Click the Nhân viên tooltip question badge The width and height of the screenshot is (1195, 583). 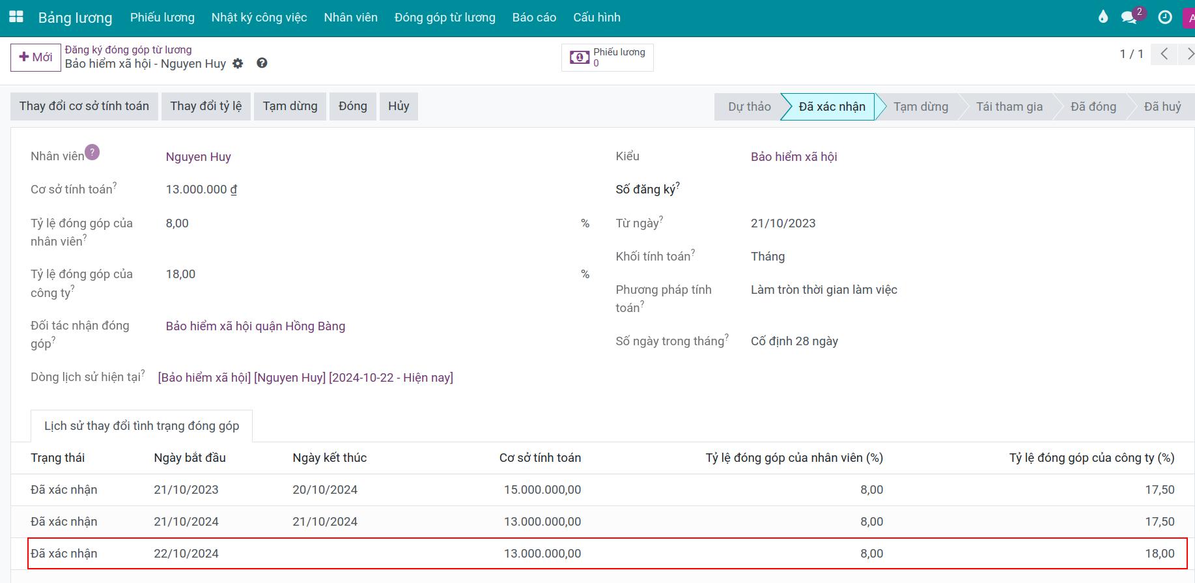[92, 152]
